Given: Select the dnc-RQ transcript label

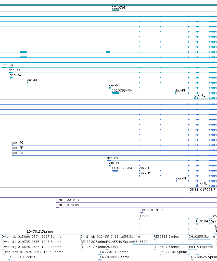Looking at the screenshot, I should pos(7,65).
